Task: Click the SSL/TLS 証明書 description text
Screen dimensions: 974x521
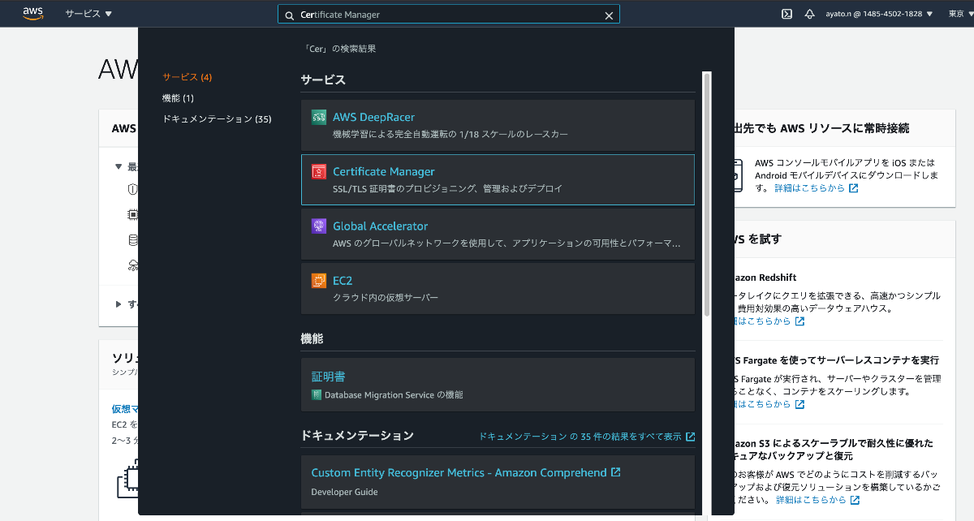Action: [447, 188]
